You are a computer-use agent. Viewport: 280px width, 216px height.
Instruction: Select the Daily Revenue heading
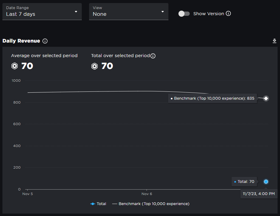[20, 41]
